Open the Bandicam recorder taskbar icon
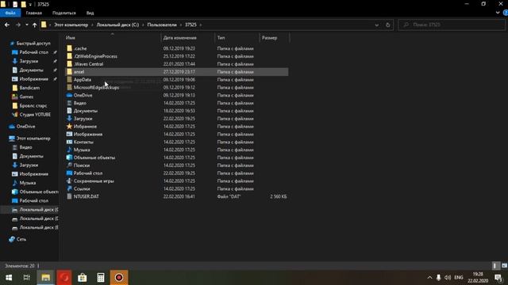The image size is (508, 285). [x=119, y=278]
